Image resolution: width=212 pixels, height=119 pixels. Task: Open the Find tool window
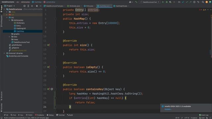(x=13, y=115)
